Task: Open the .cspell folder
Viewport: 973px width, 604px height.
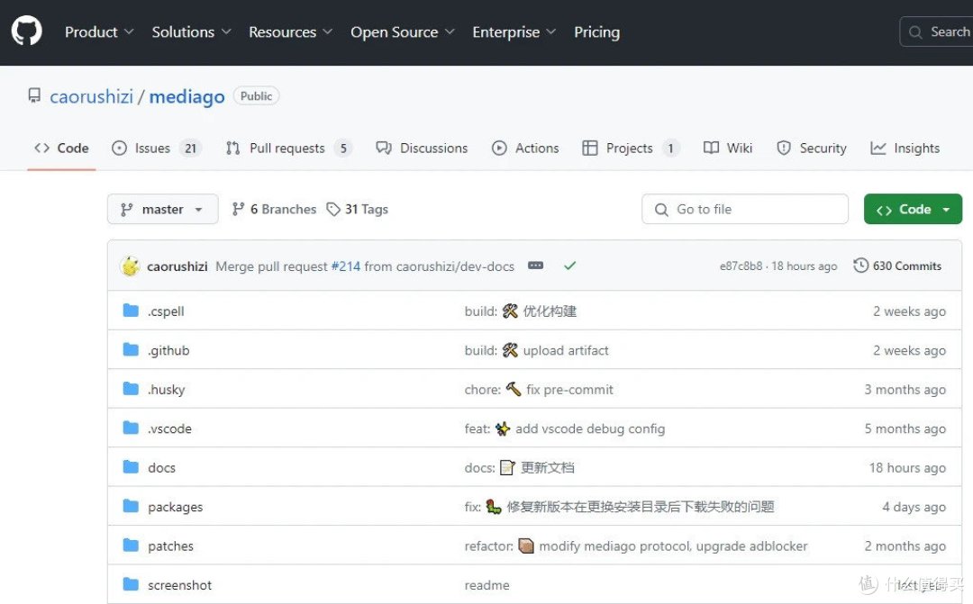Action: pos(166,311)
